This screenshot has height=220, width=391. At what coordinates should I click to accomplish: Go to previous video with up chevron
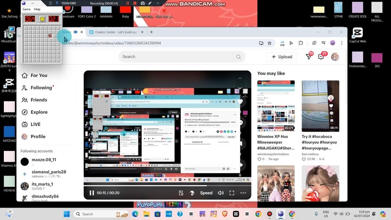(x=240, y=78)
